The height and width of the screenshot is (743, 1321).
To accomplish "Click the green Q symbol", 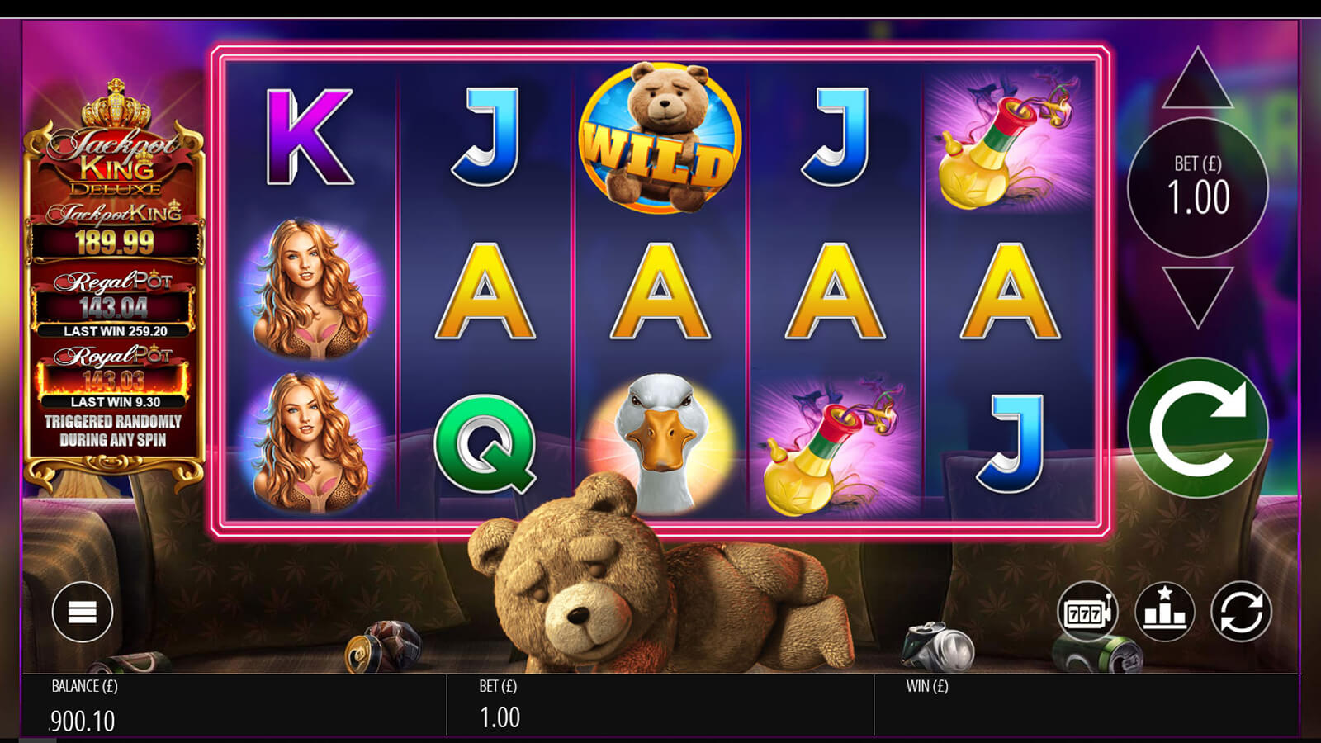I will coord(485,444).
